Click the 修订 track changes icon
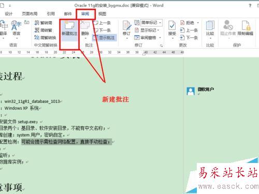 (x=126, y=25)
